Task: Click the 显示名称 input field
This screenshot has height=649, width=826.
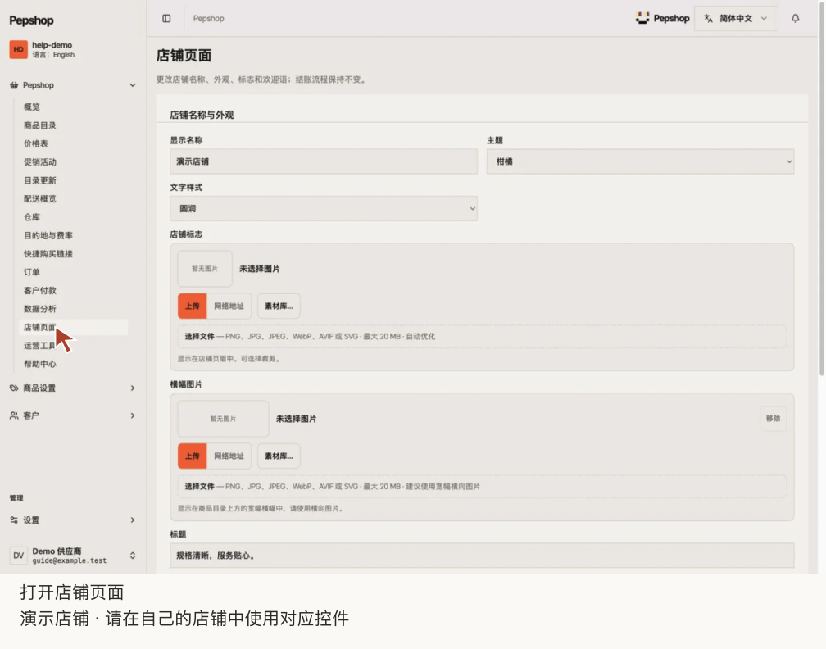Action: coord(324,161)
